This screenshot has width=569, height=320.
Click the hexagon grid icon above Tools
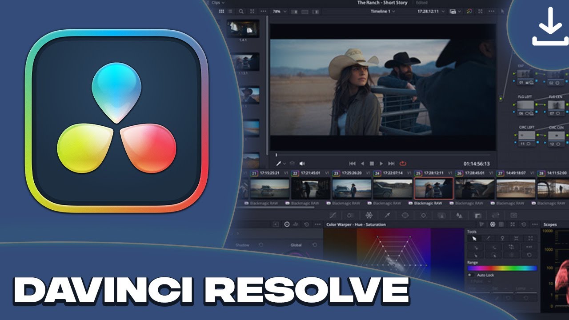493,224
